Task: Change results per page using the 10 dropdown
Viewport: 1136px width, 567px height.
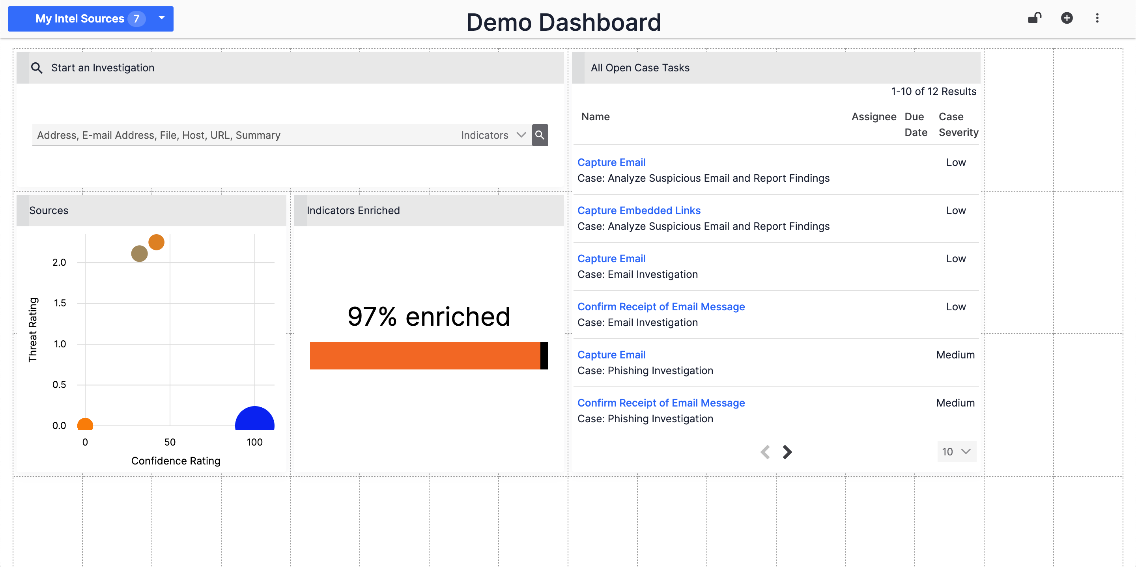Action: [x=957, y=451]
